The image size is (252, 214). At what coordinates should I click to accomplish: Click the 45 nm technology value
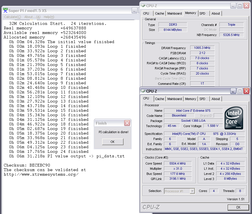(172, 126)
